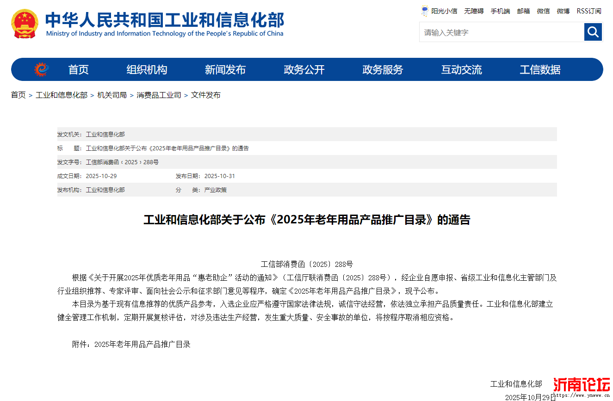
Task: Select the 互动交流 menu item
Action: pos(461,70)
